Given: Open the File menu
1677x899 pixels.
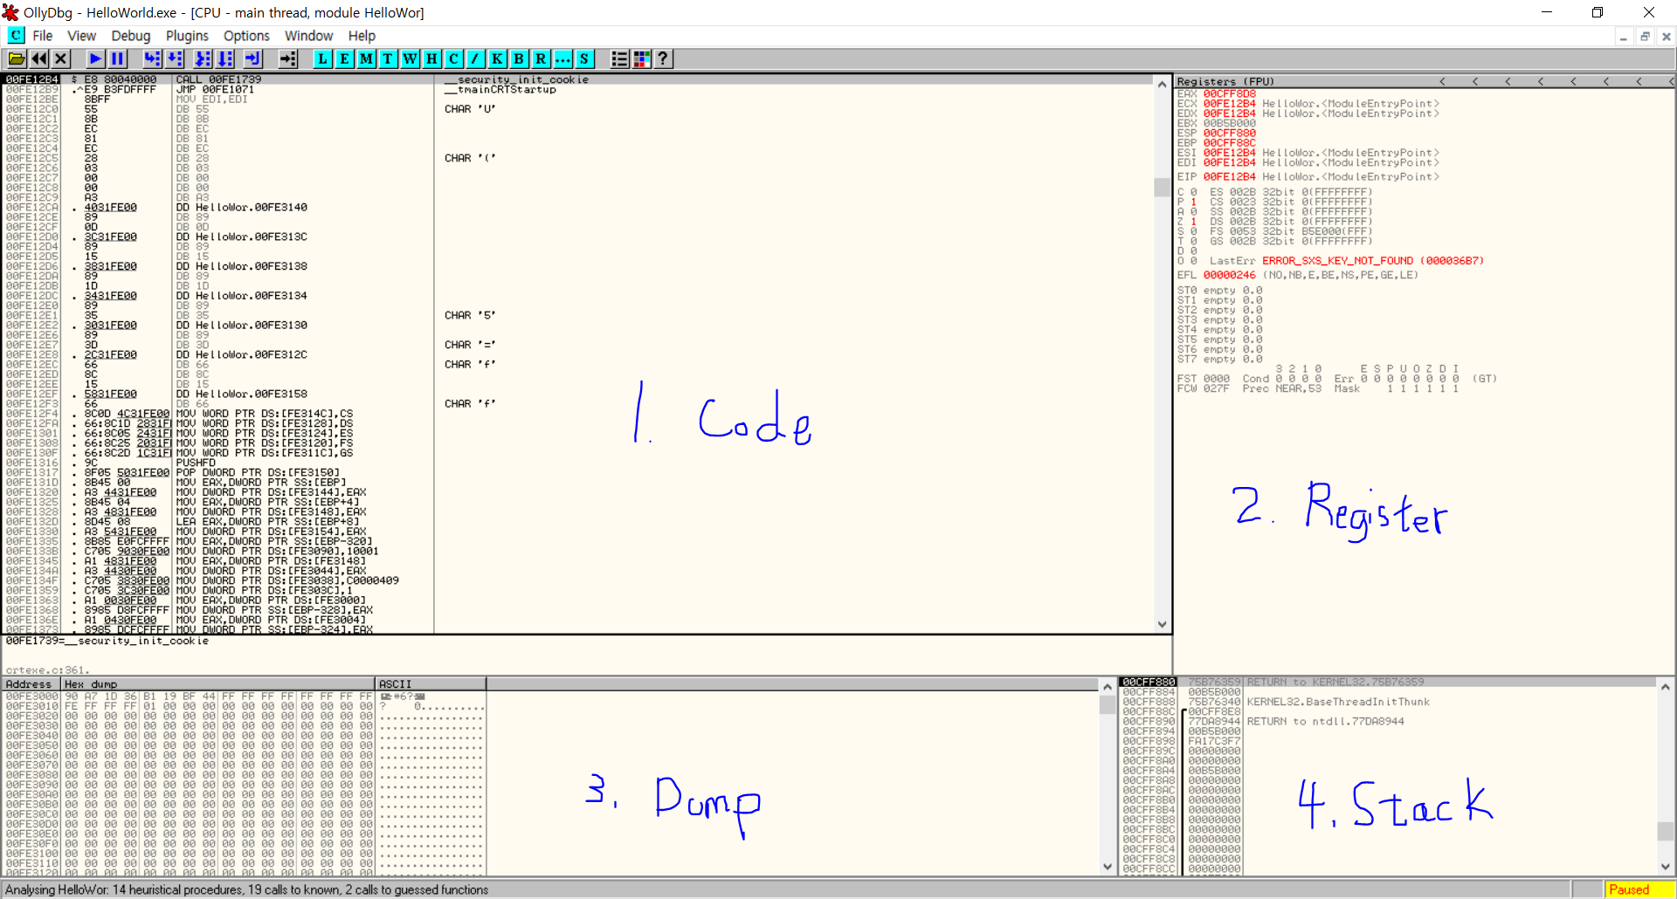Looking at the screenshot, I should [x=43, y=36].
